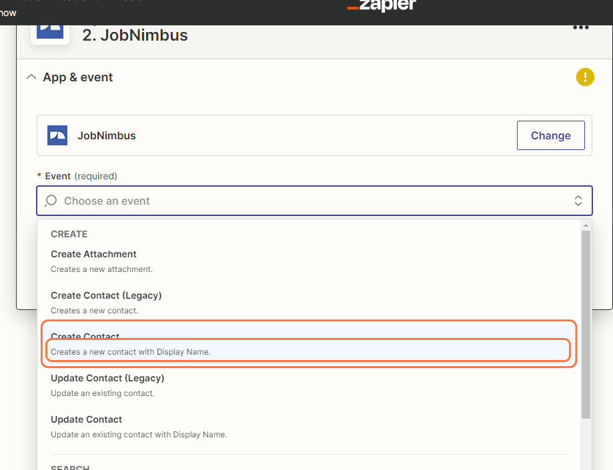
Task: Click the App & event section heading
Action: pos(78,77)
